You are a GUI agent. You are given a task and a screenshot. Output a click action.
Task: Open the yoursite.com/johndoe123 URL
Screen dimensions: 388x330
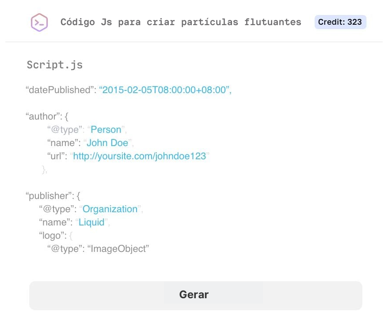click(x=139, y=156)
